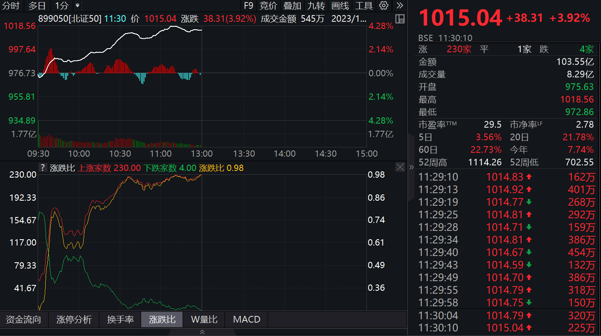The image size is (601, 336).
Task: Toggle the side panel layout icon beside date
Action: pos(400,19)
